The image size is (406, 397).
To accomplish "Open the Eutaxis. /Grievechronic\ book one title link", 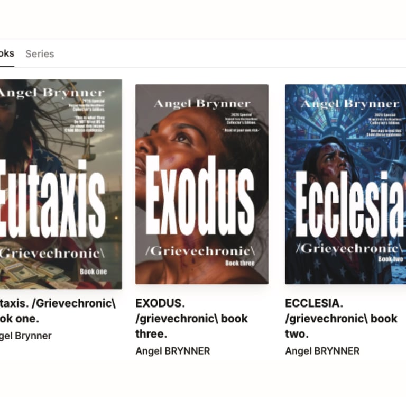I will [58, 311].
